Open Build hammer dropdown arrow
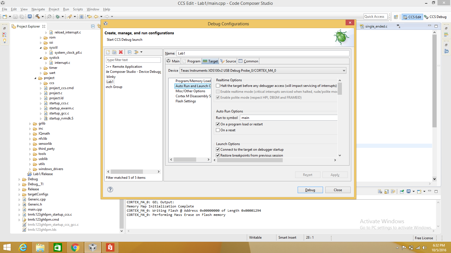The image size is (451, 253). [43, 17]
